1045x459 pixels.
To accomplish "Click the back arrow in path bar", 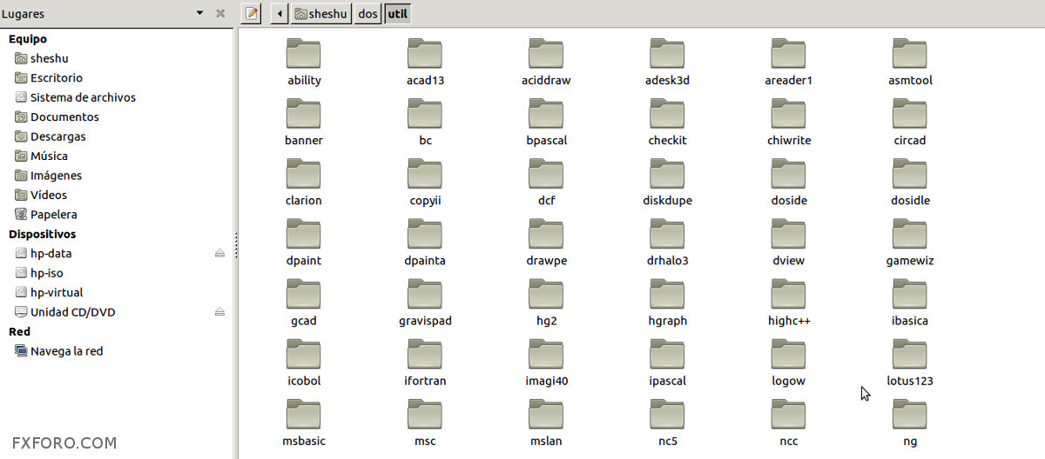I will (280, 14).
